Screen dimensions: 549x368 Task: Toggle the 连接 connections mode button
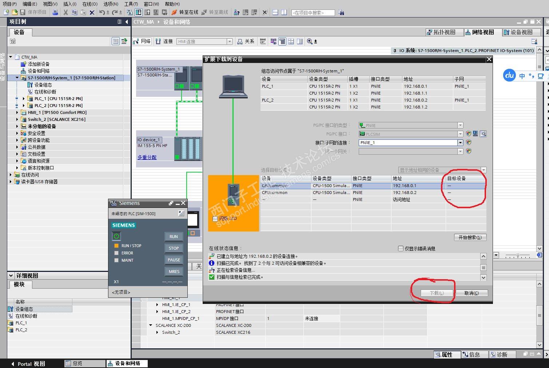click(x=164, y=41)
